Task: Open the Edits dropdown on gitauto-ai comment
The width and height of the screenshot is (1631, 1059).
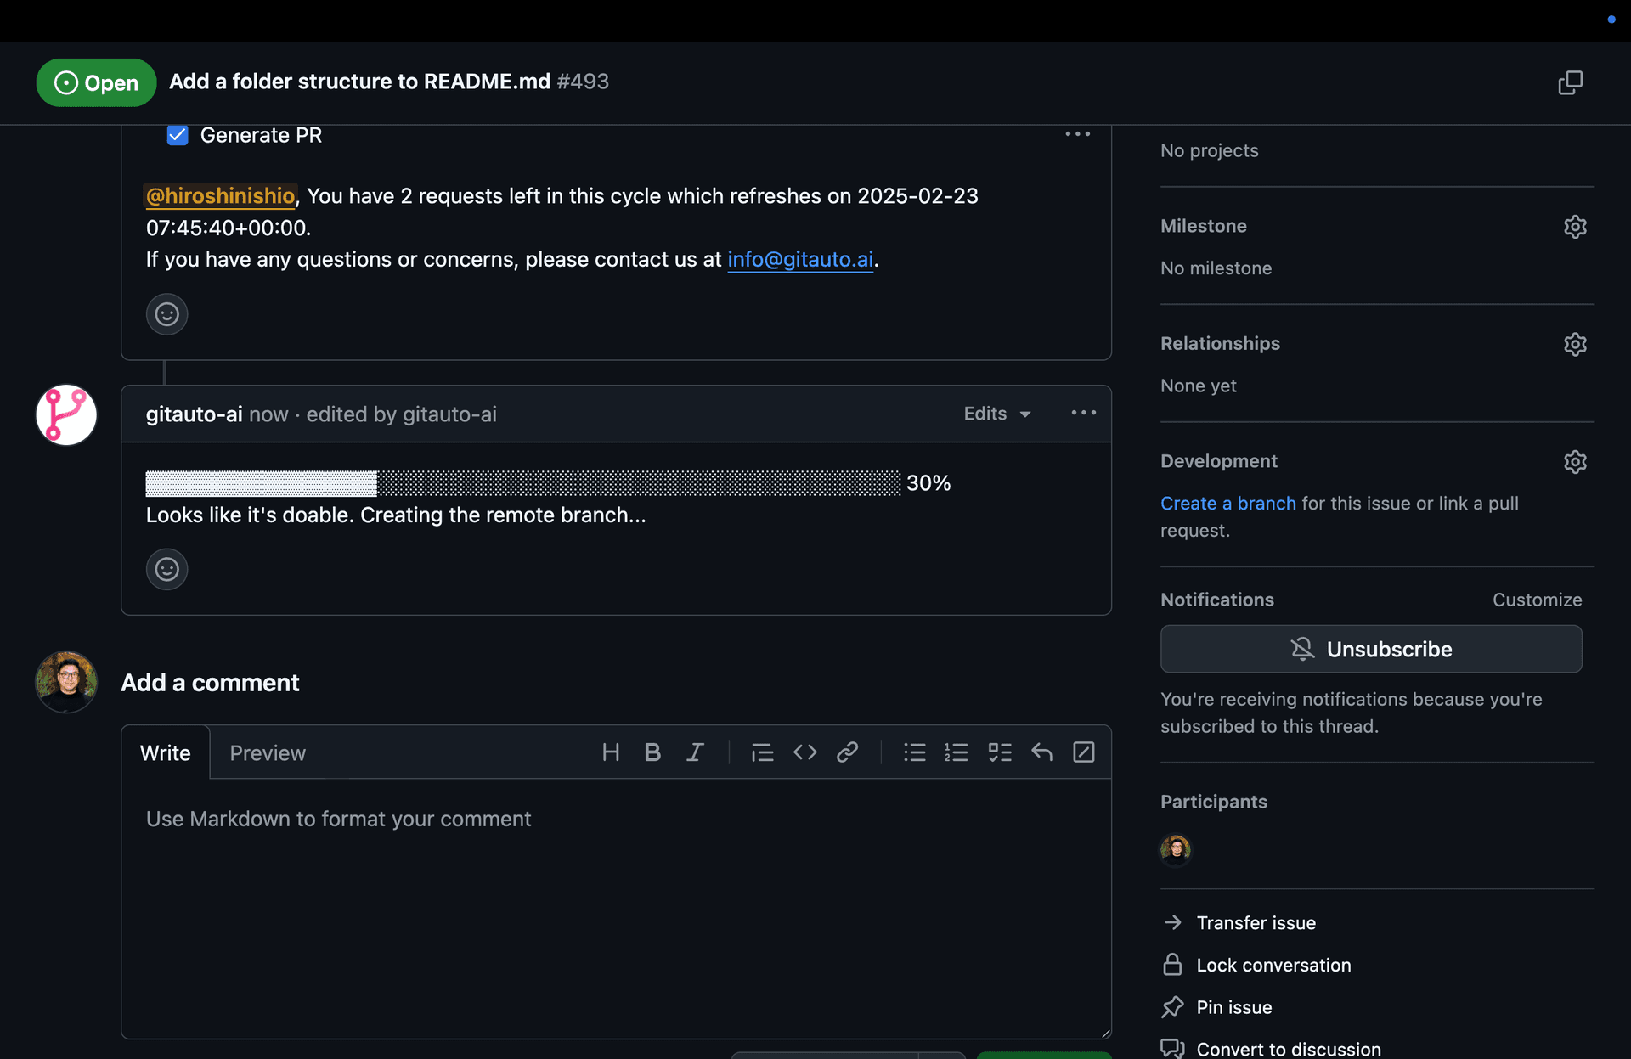Action: click(996, 414)
